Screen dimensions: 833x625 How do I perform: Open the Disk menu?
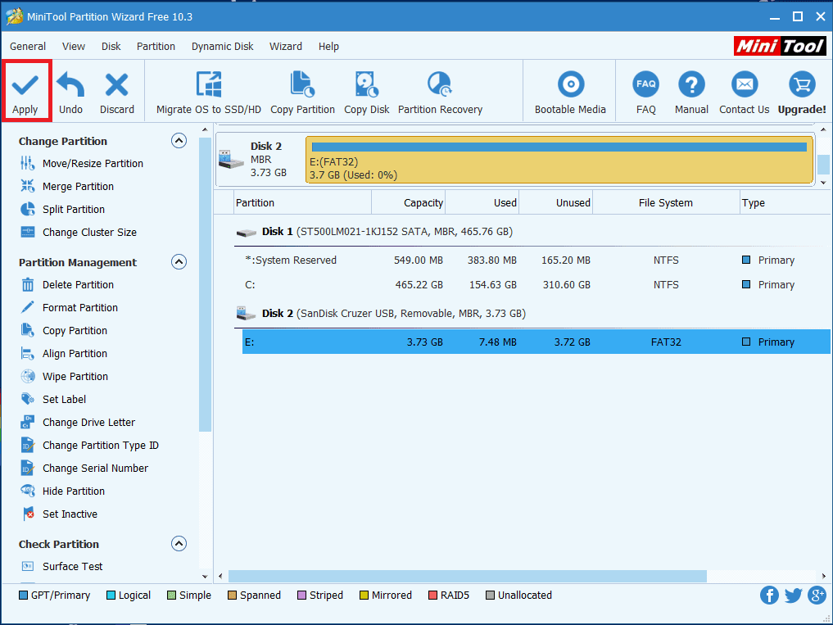(111, 46)
